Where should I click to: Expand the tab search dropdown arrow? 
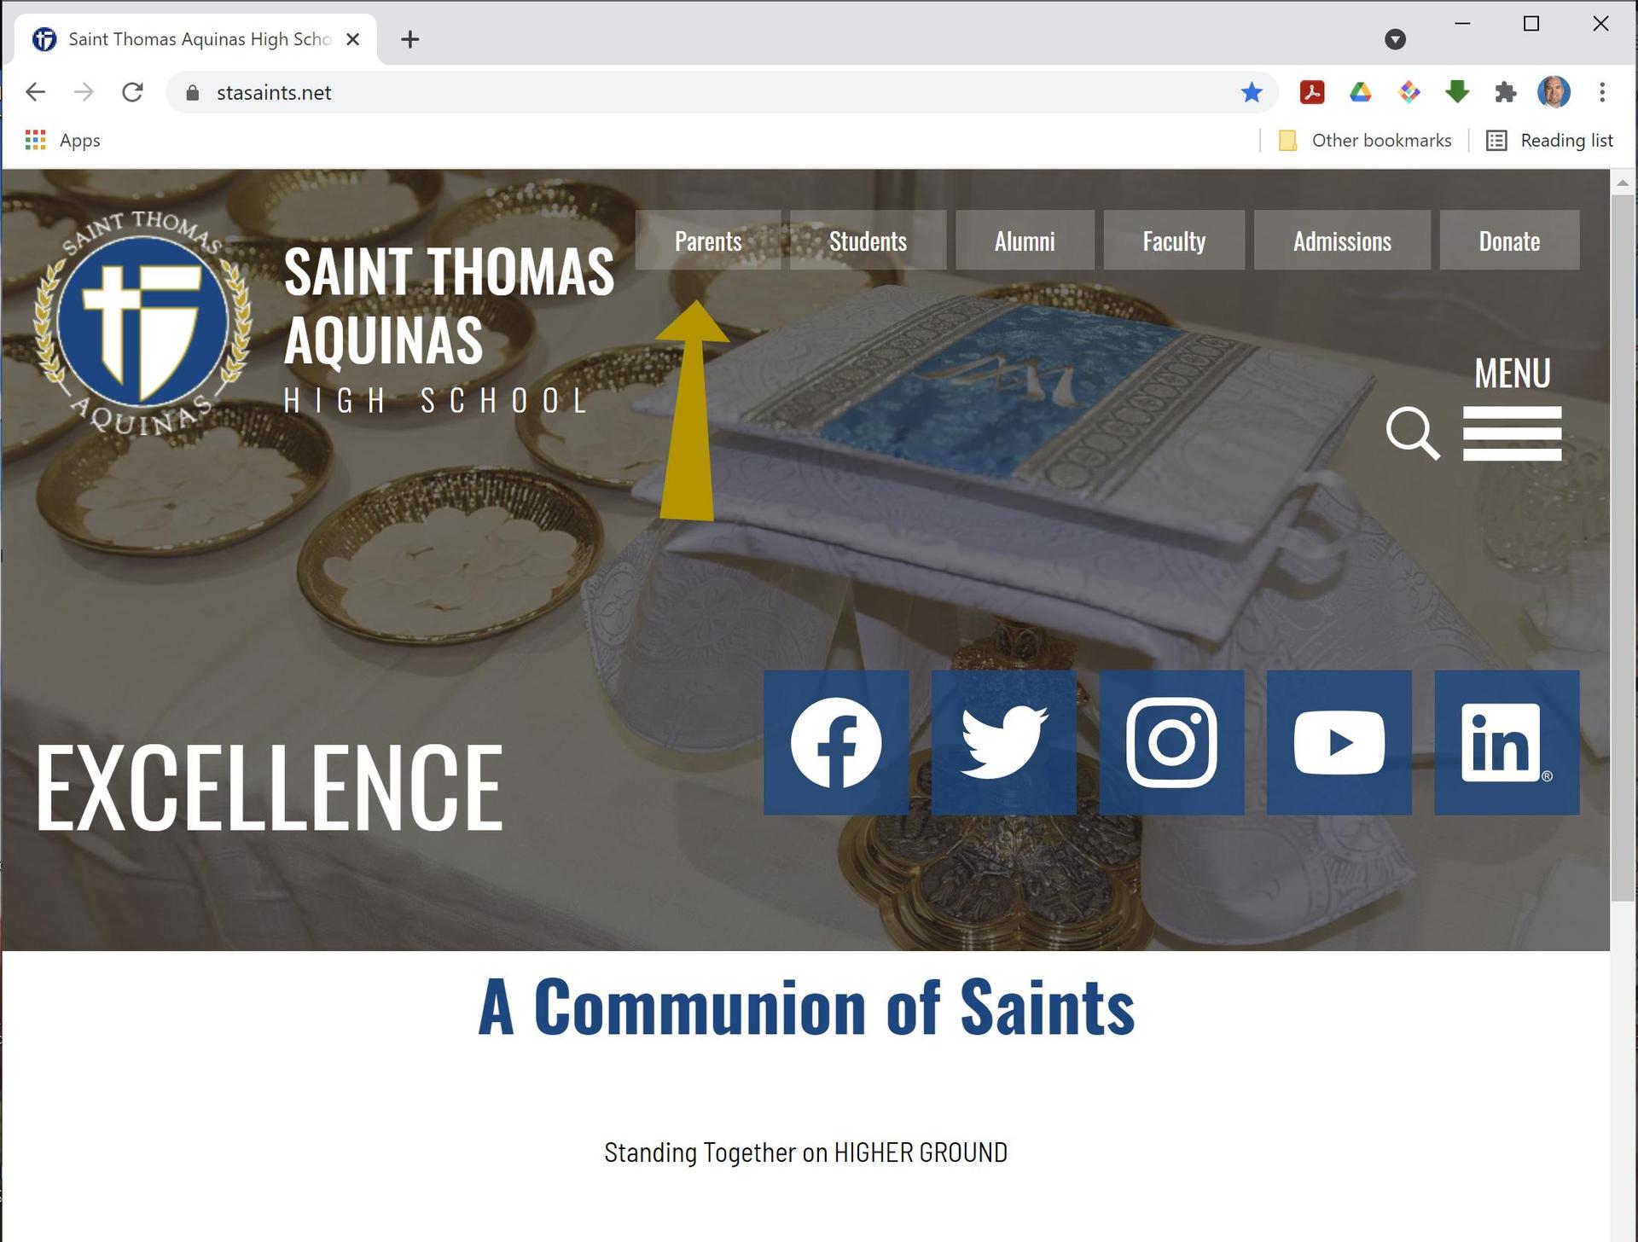tap(1395, 39)
